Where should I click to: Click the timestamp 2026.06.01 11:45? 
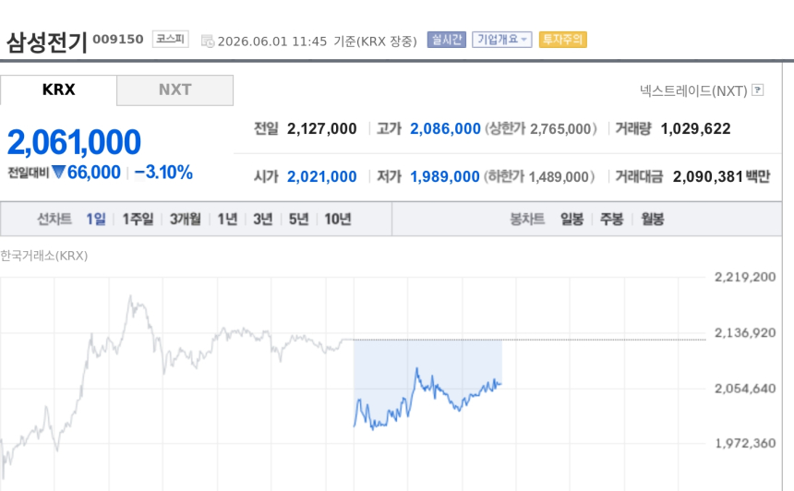(272, 42)
